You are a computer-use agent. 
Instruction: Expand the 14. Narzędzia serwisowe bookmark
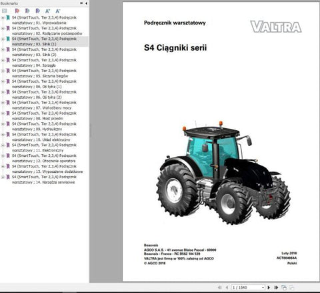[3, 177]
